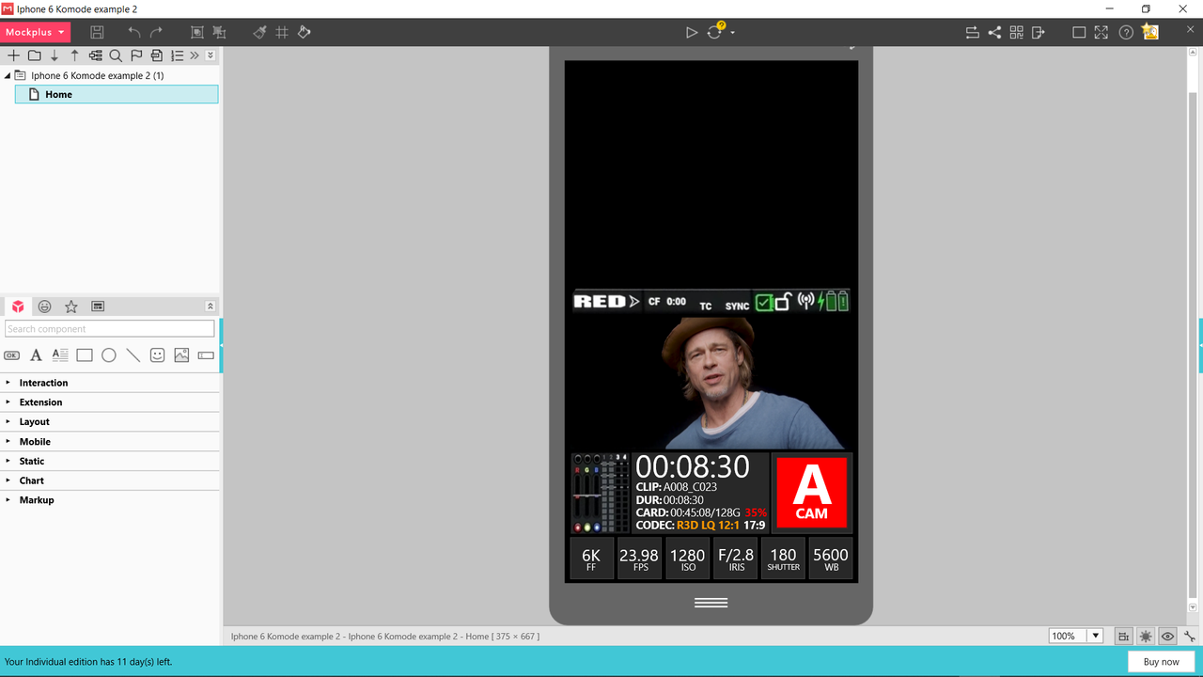Click the flag marker icon
The height and width of the screenshot is (677, 1203).
(136, 55)
